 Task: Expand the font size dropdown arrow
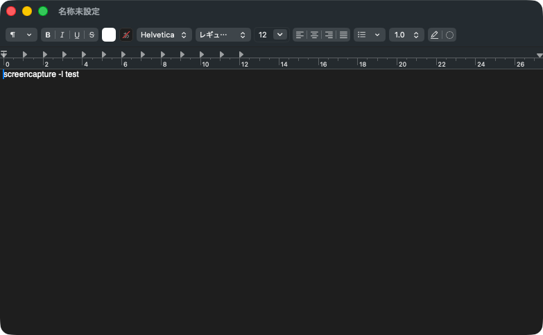click(279, 35)
